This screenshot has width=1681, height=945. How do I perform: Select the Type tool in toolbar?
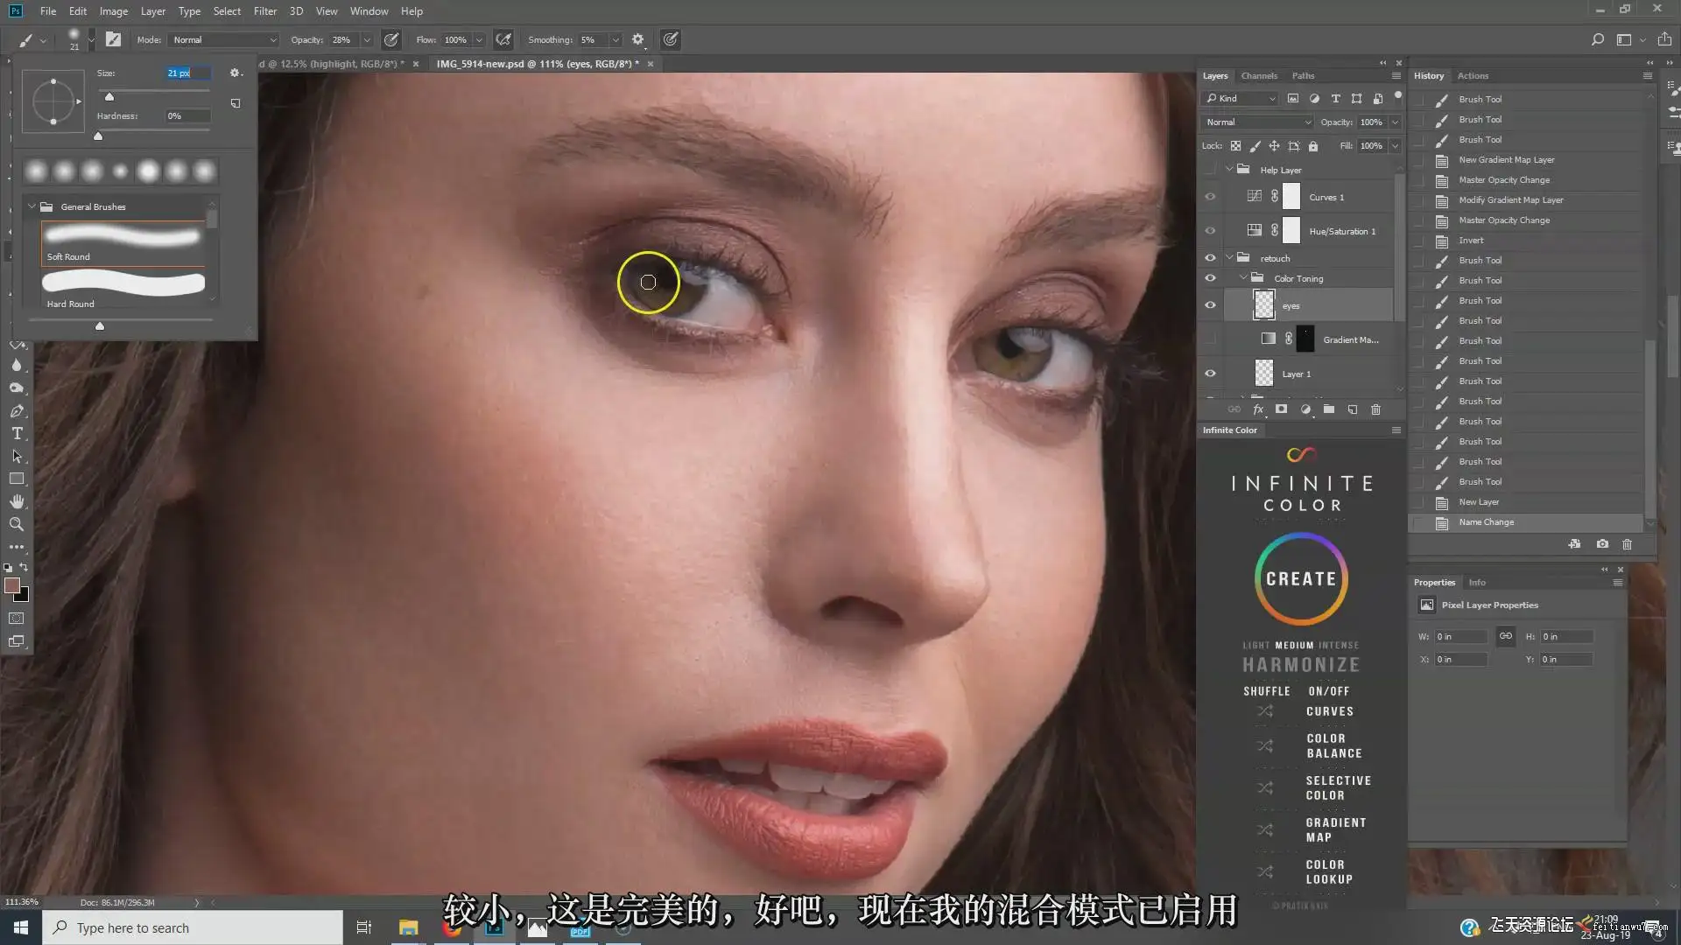pyautogui.click(x=17, y=434)
